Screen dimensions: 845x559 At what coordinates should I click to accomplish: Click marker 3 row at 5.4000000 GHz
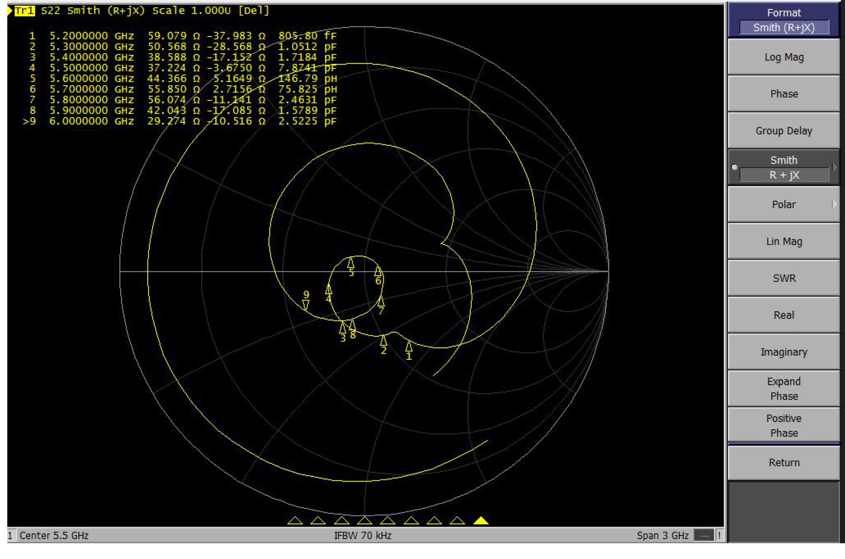coord(183,57)
